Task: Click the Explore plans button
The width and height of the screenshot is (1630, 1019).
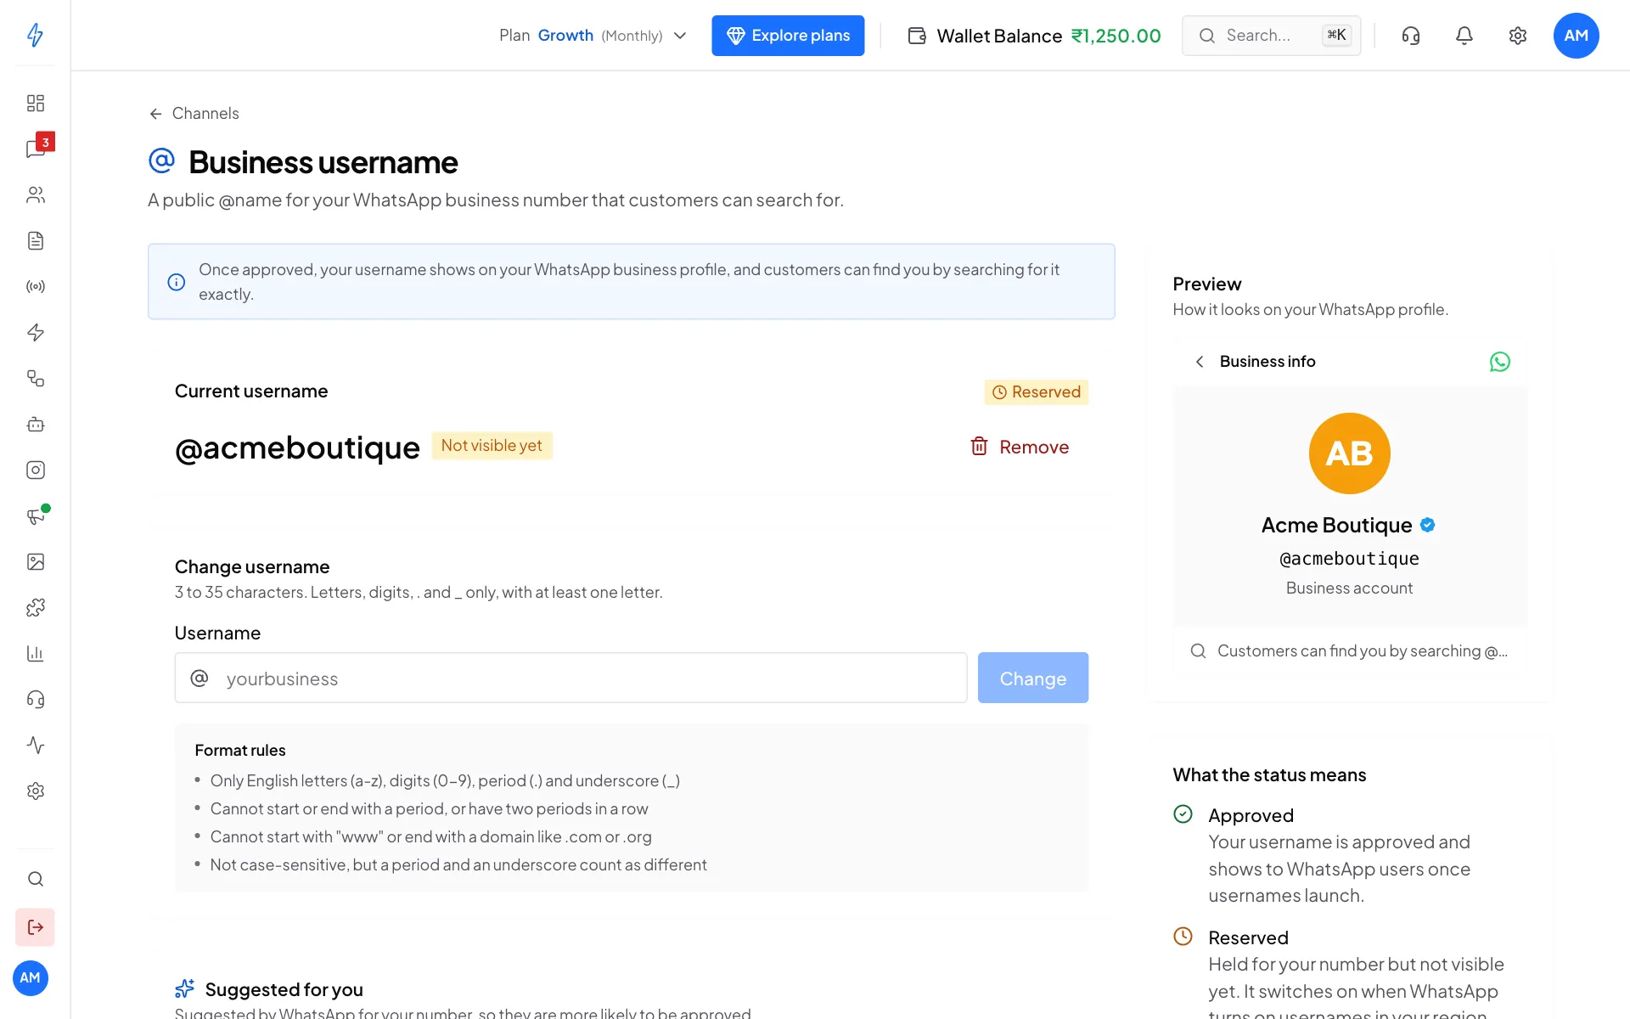Action: [788, 36]
